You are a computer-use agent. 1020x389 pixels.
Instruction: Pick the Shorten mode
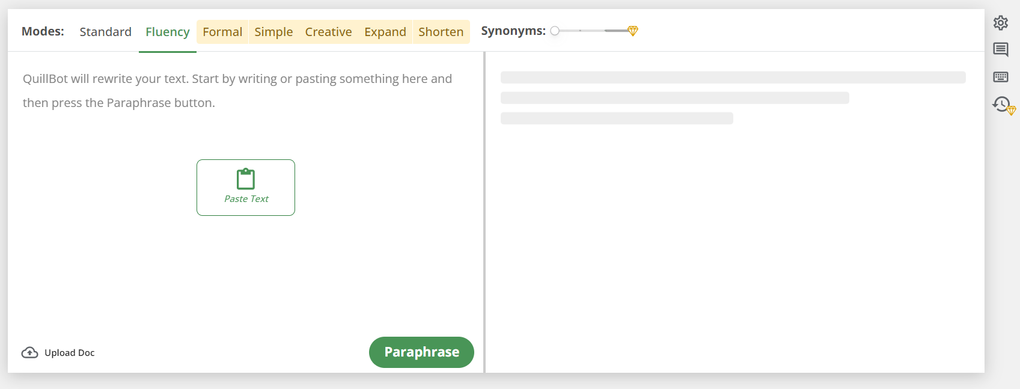pos(441,32)
